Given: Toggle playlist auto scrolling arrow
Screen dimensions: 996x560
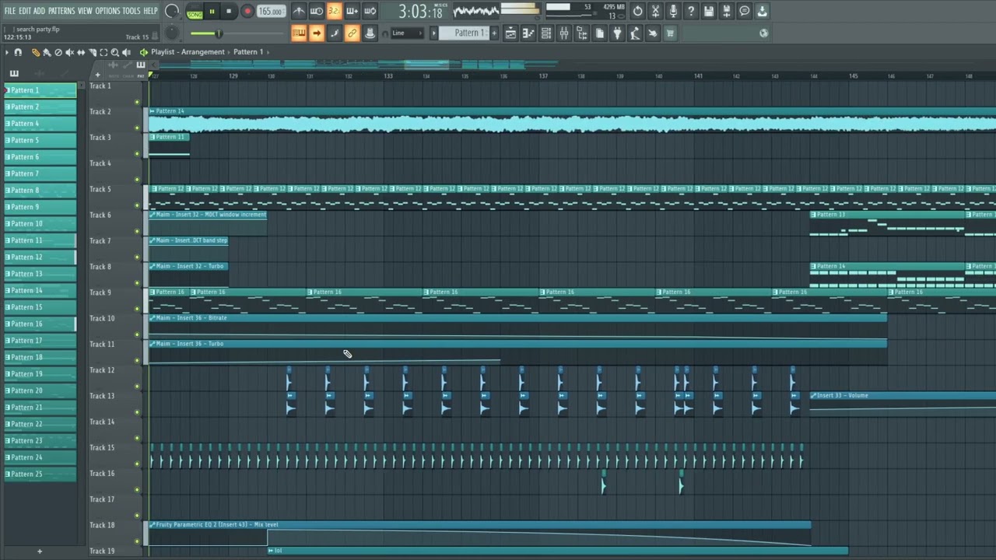Looking at the screenshot, I should click(317, 33).
